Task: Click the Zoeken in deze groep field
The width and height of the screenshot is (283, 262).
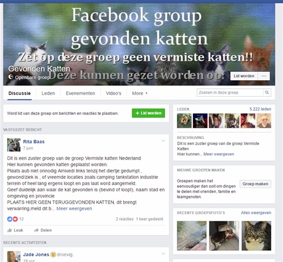Action: 230,92
